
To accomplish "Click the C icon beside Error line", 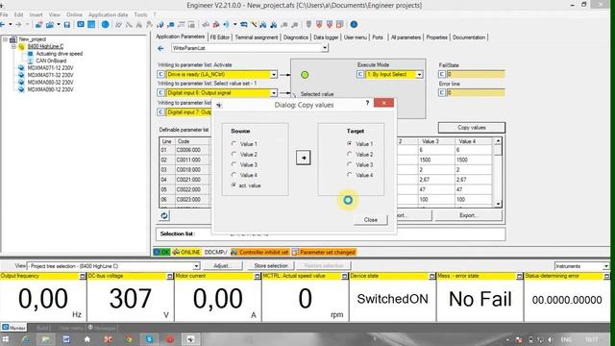I will coord(442,92).
